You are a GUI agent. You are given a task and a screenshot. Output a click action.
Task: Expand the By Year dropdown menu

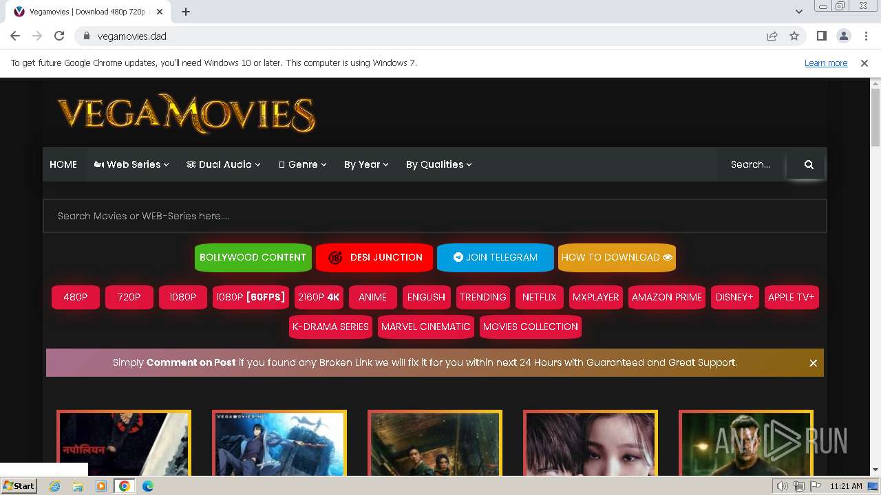(x=367, y=164)
